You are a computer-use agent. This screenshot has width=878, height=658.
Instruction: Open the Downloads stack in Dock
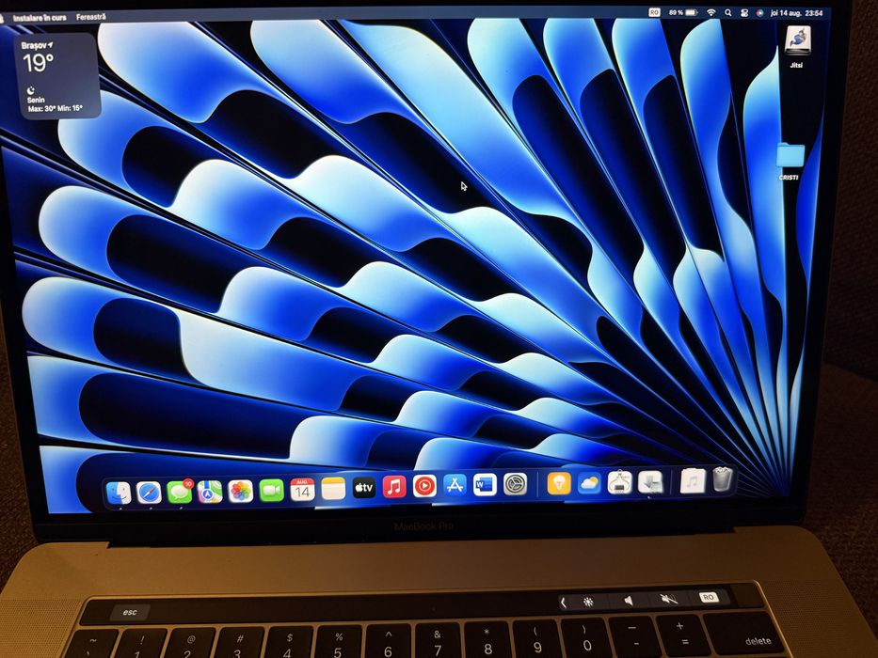pyautogui.click(x=650, y=481)
